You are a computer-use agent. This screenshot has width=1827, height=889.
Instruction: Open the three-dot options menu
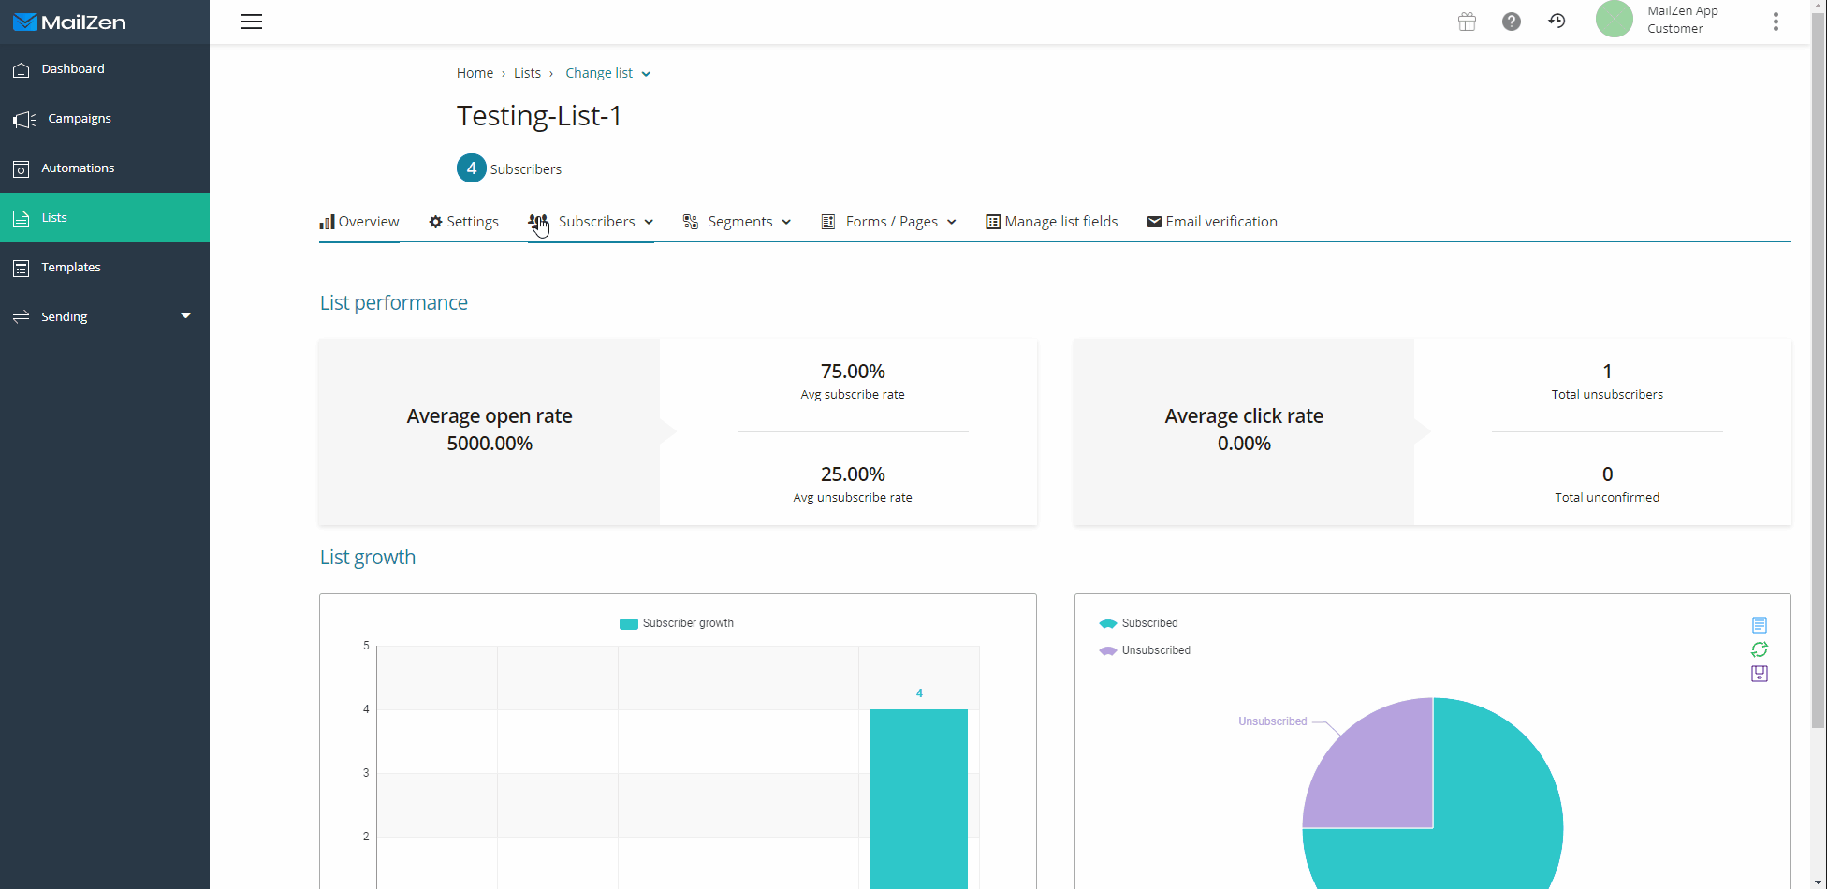(x=1776, y=22)
